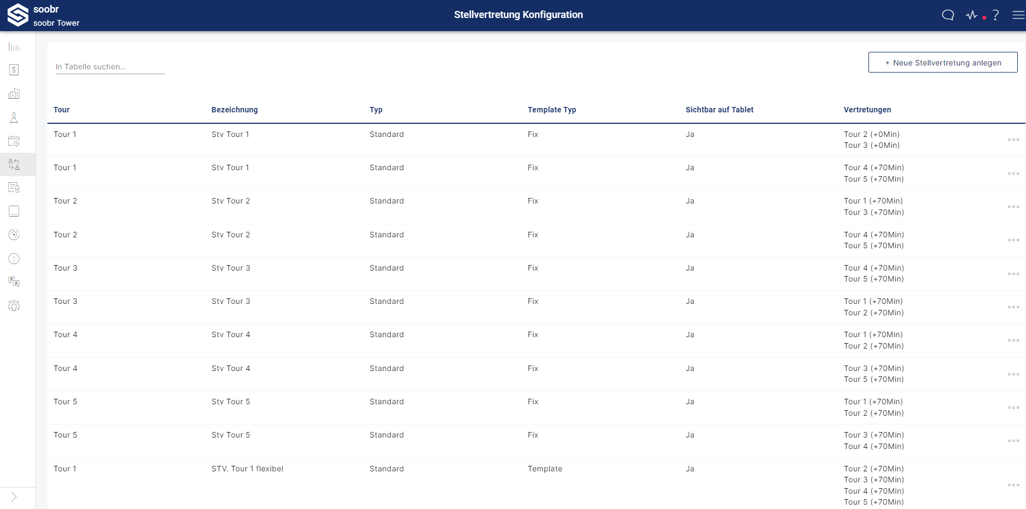The height and width of the screenshot is (509, 1026).
Task: Focus the In Tabelle suchen search field
Action: 110,67
